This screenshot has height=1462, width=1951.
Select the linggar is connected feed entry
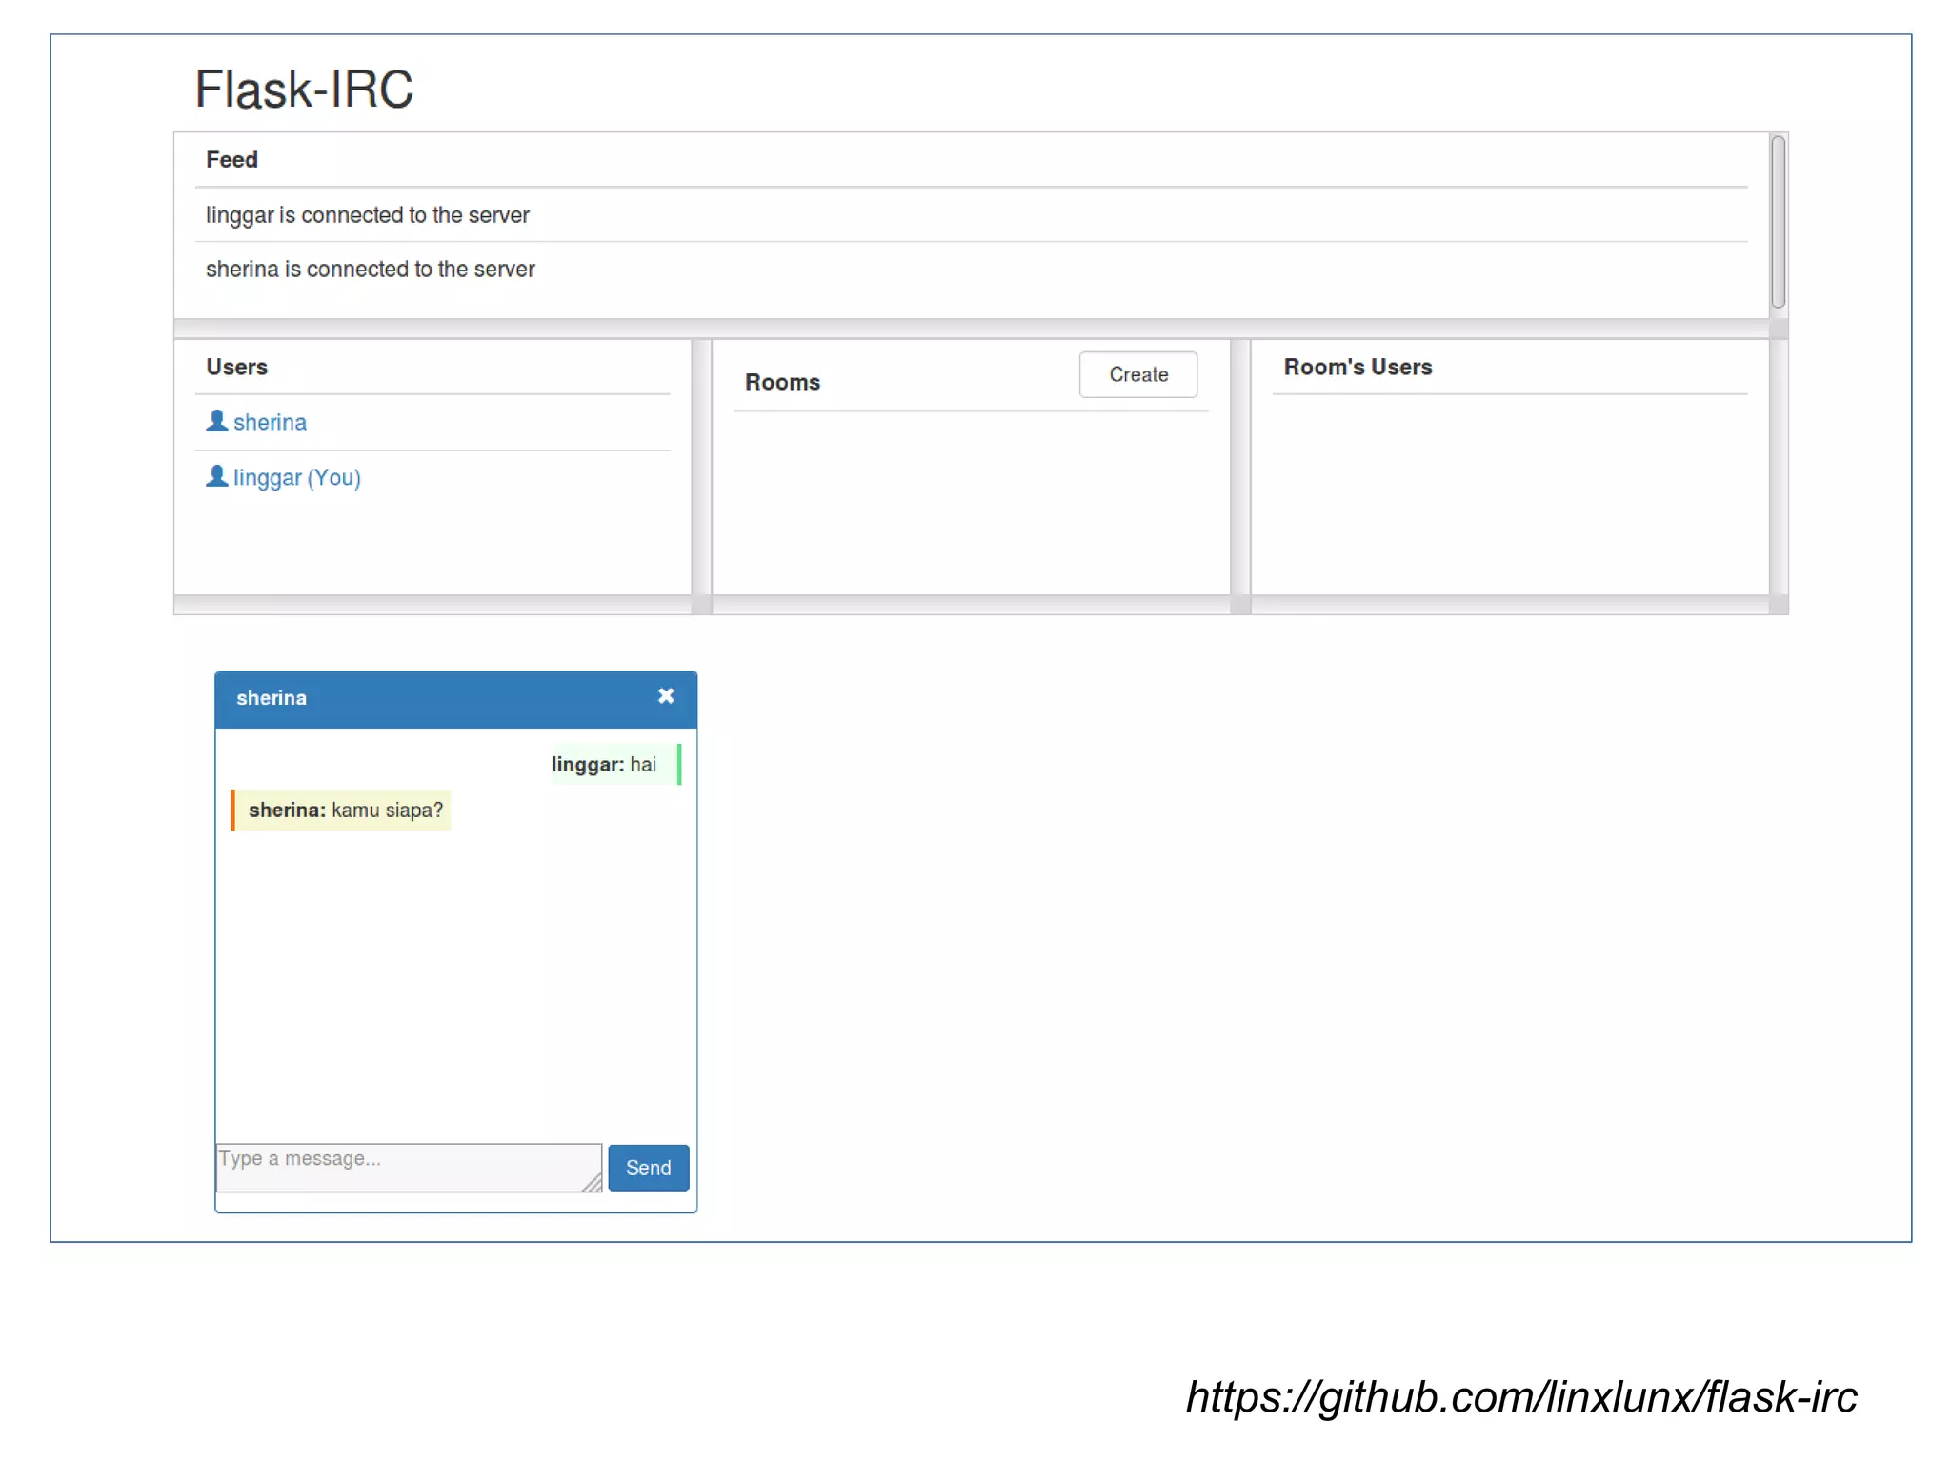pos(368,215)
